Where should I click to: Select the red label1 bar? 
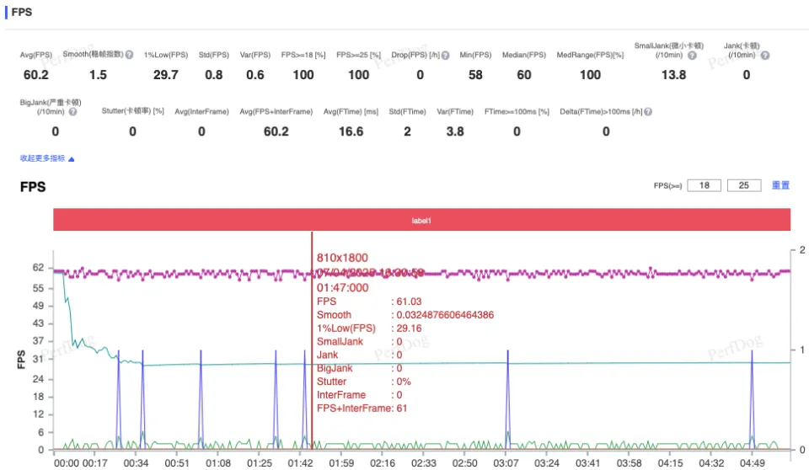[x=421, y=220]
